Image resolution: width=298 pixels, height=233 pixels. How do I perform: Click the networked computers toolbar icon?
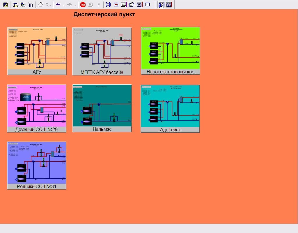click(x=23, y=5)
